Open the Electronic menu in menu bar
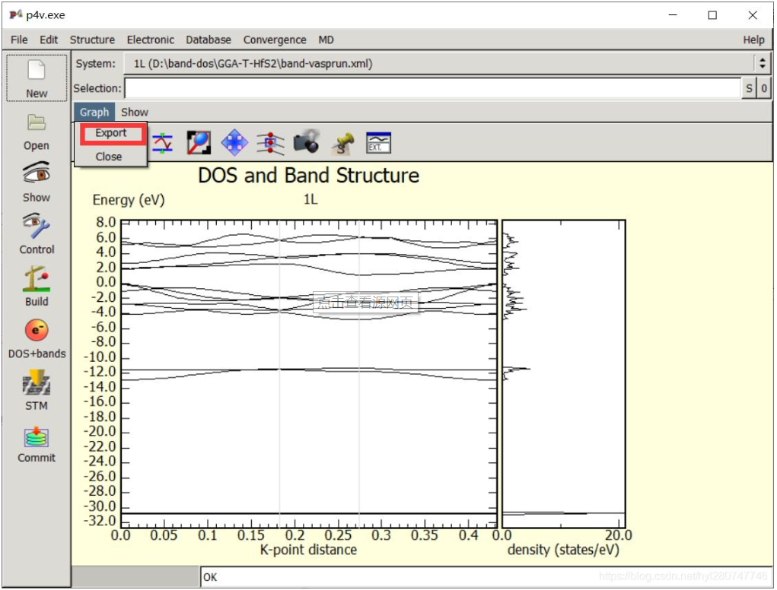 click(150, 40)
